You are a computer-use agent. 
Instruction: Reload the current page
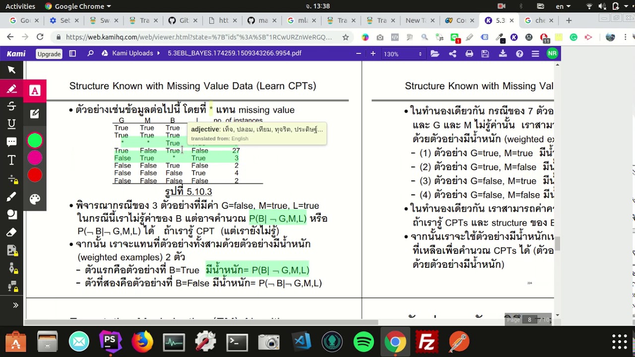coord(40,37)
